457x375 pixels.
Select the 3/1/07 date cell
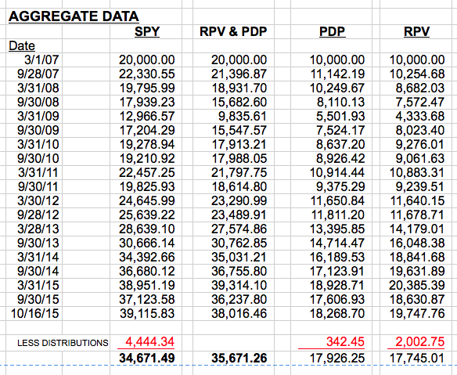pos(41,59)
